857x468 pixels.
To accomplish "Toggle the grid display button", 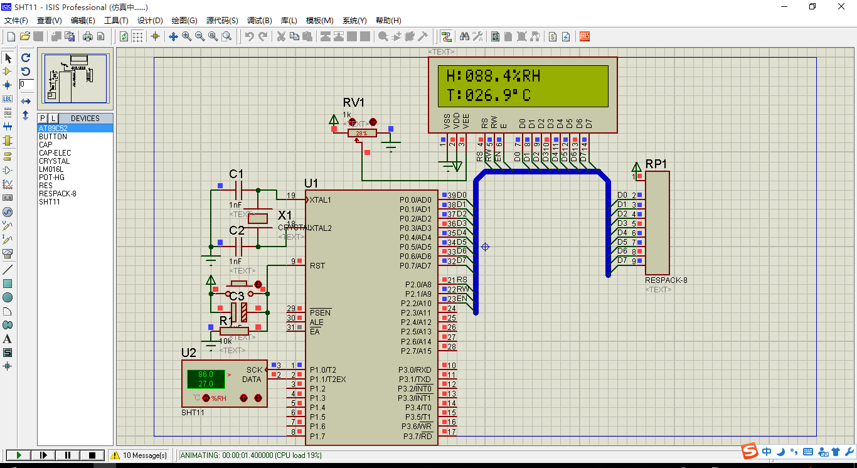I will pos(137,36).
